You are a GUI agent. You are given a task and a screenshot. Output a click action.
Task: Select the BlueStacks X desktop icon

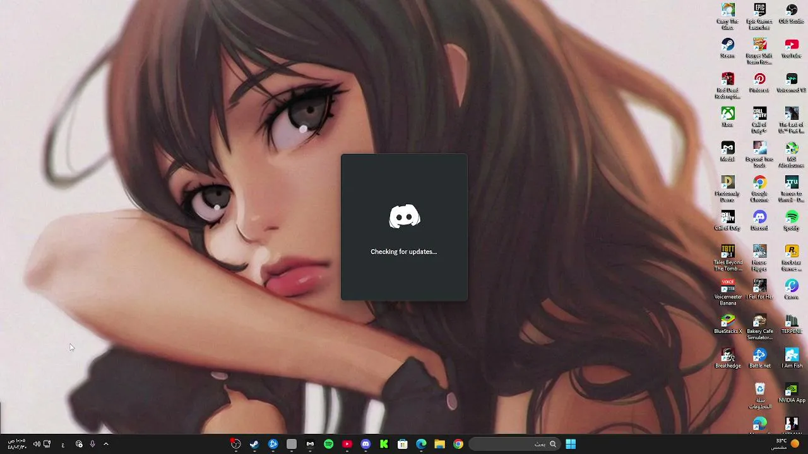728,324
